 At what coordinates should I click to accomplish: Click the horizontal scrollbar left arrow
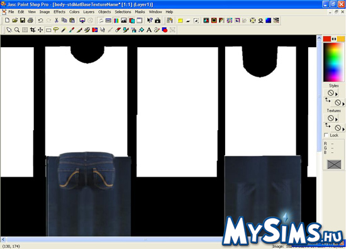(x=3, y=239)
